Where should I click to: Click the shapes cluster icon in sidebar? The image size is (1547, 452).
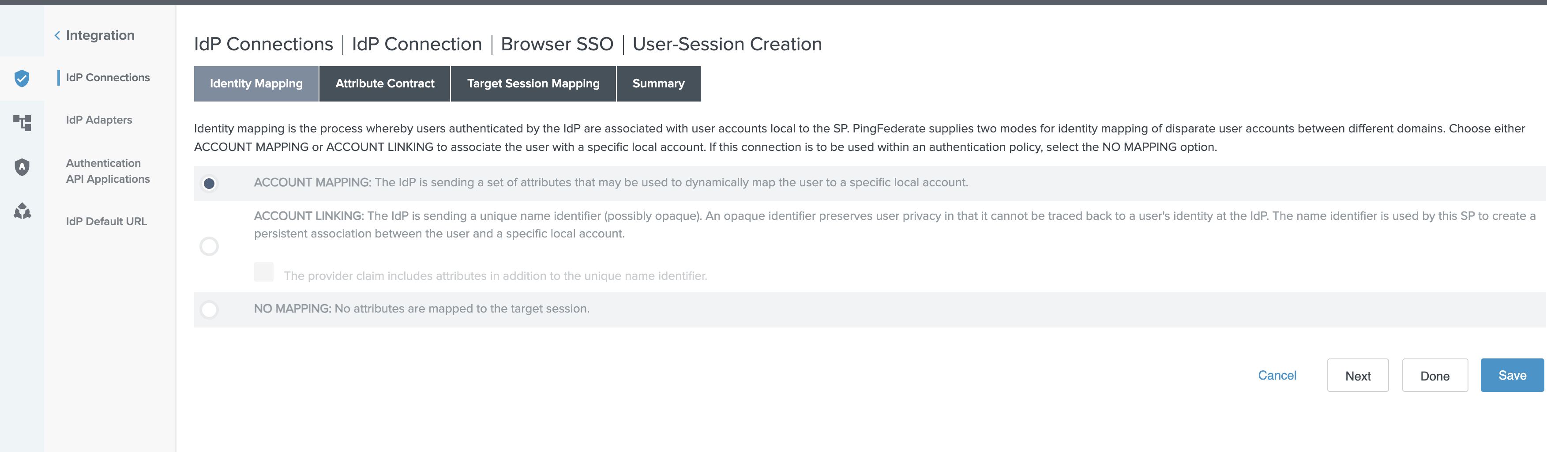[22, 211]
